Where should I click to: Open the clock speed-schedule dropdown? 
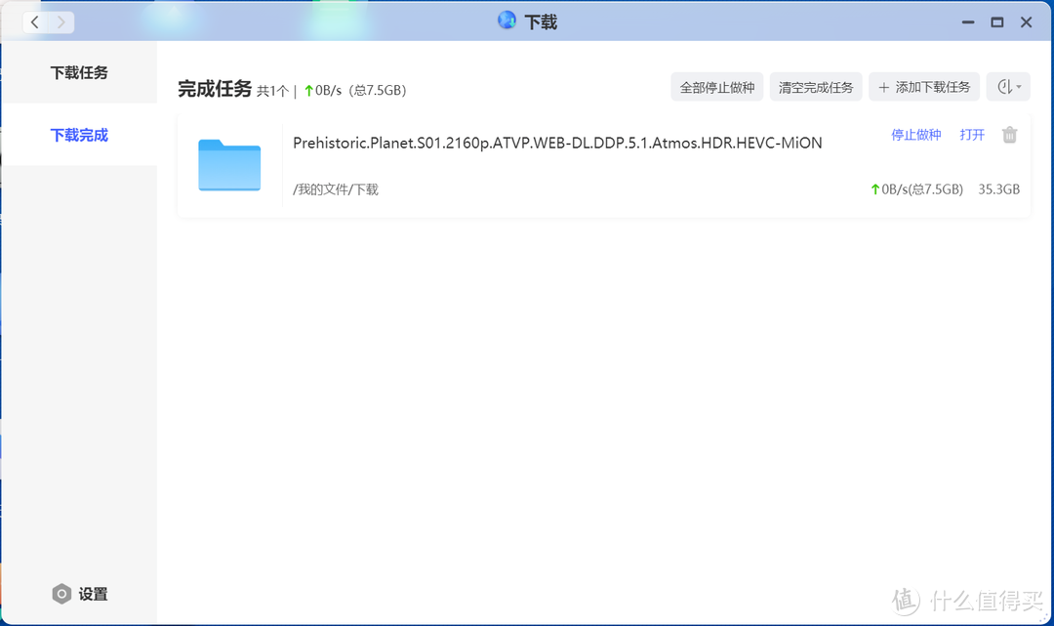(x=1008, y=87)
